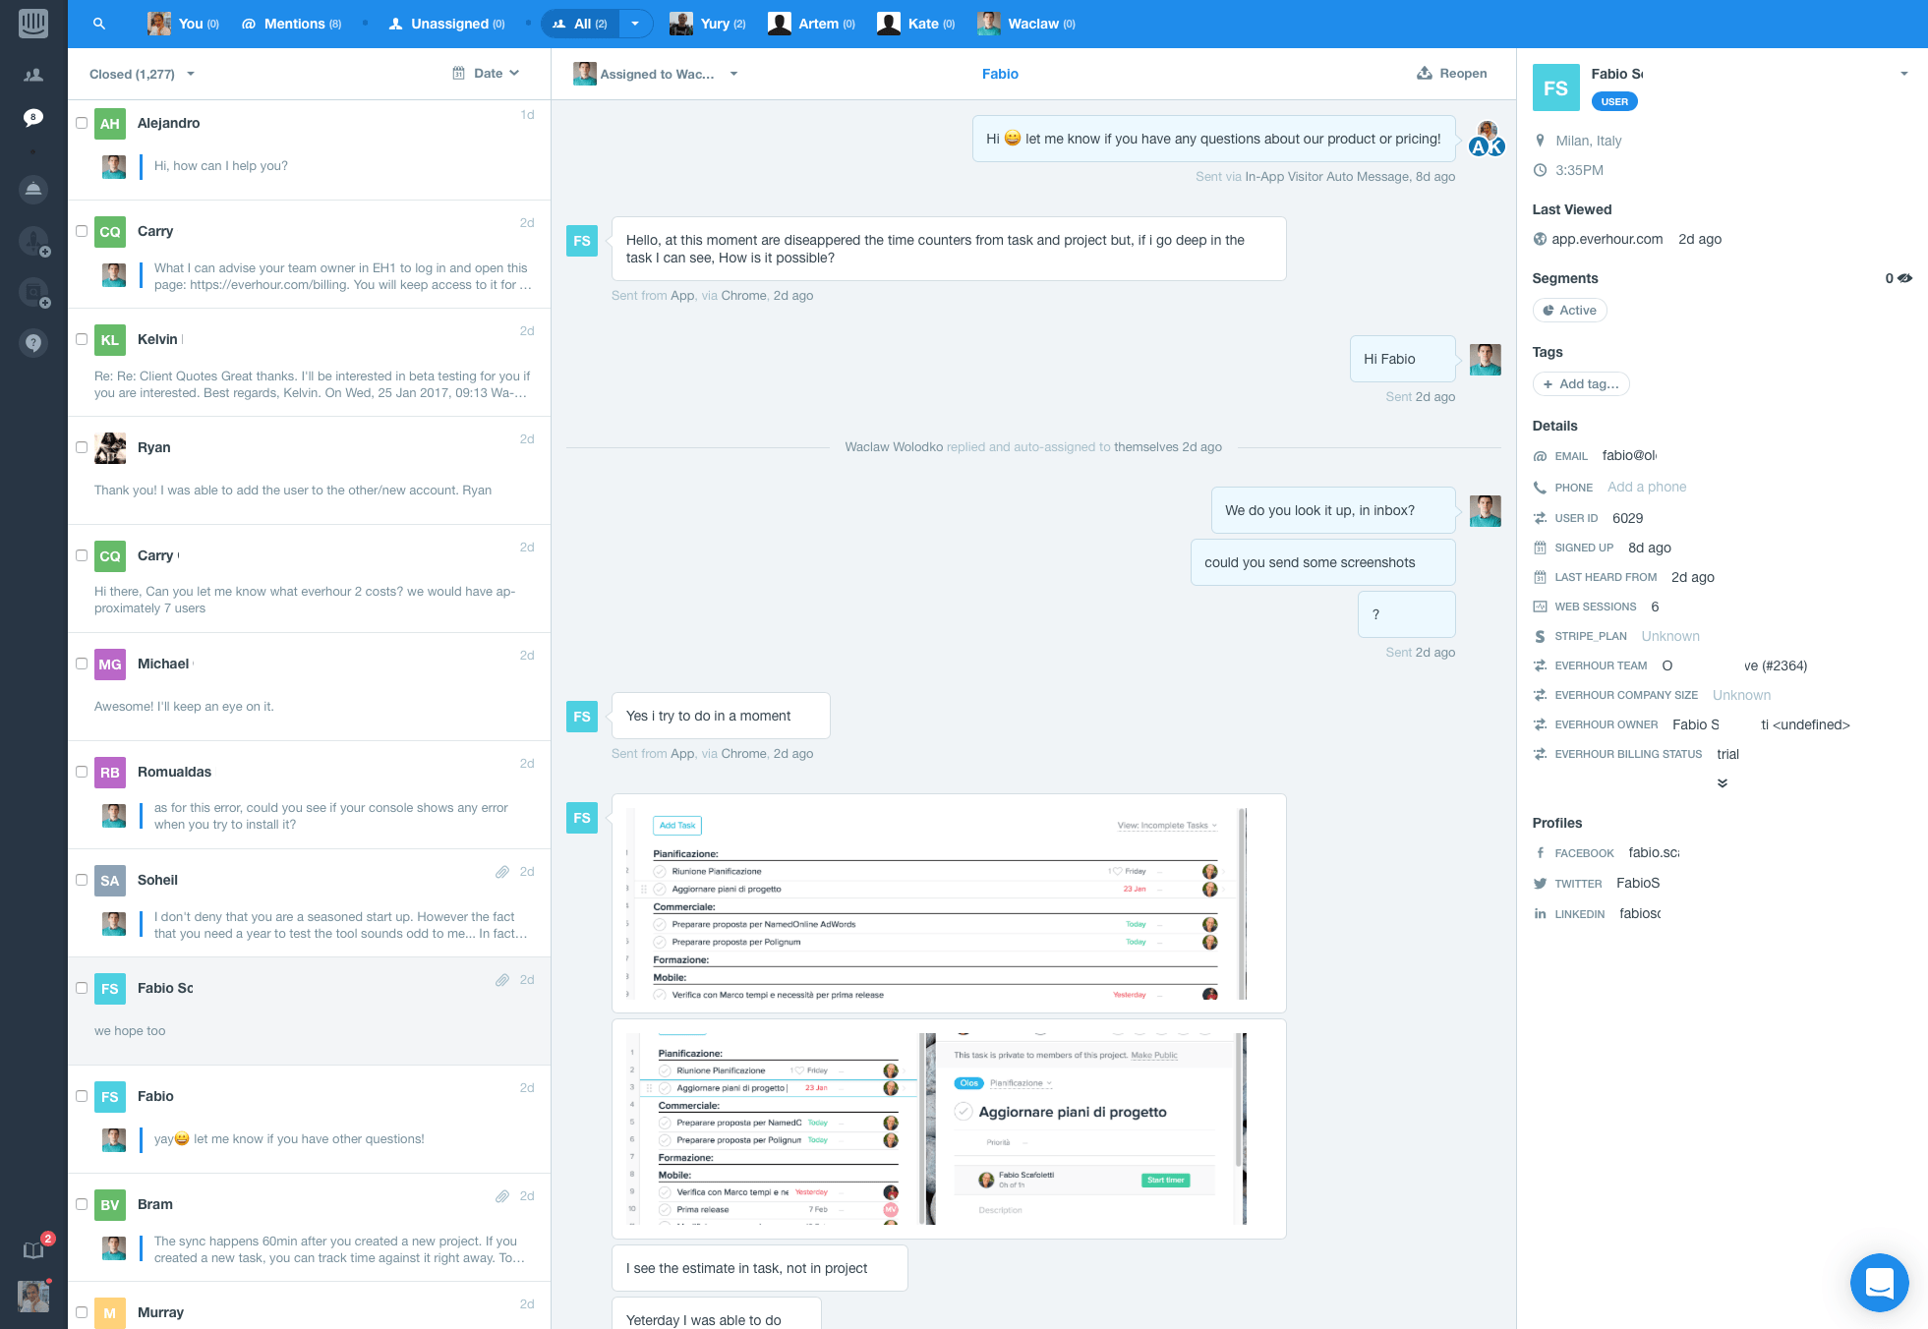Check the Alejandro conversation checkbox
Viewport: 1928px width, 1329px height.
(x=82, y=123)
